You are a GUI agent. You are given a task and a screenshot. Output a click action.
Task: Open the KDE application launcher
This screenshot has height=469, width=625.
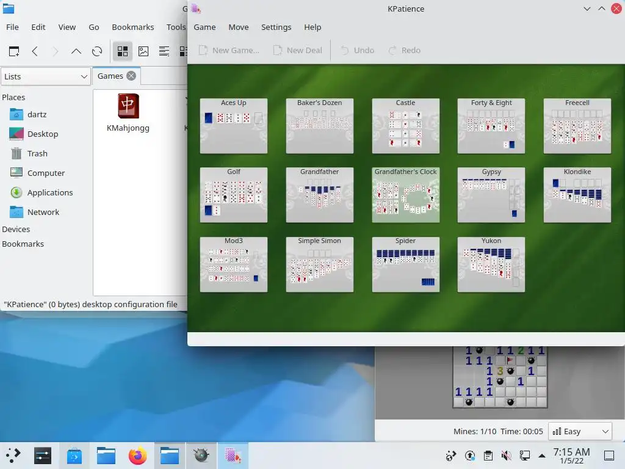(13, 456)
